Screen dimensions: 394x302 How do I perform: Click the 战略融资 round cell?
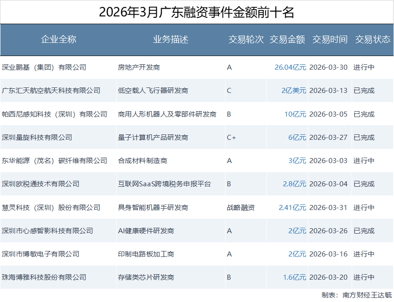click(x=240, y=208)
